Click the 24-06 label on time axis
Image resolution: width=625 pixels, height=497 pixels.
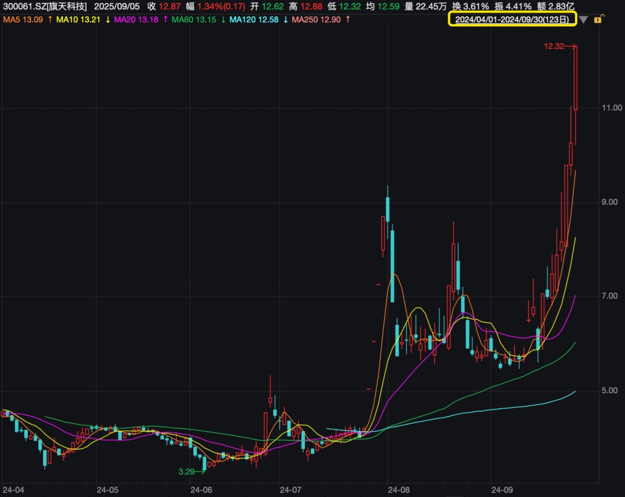(202, 489)
